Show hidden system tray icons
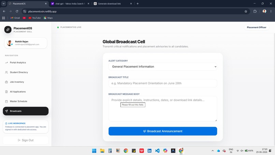This screenshot has width=275, height=155. point(213,151)
